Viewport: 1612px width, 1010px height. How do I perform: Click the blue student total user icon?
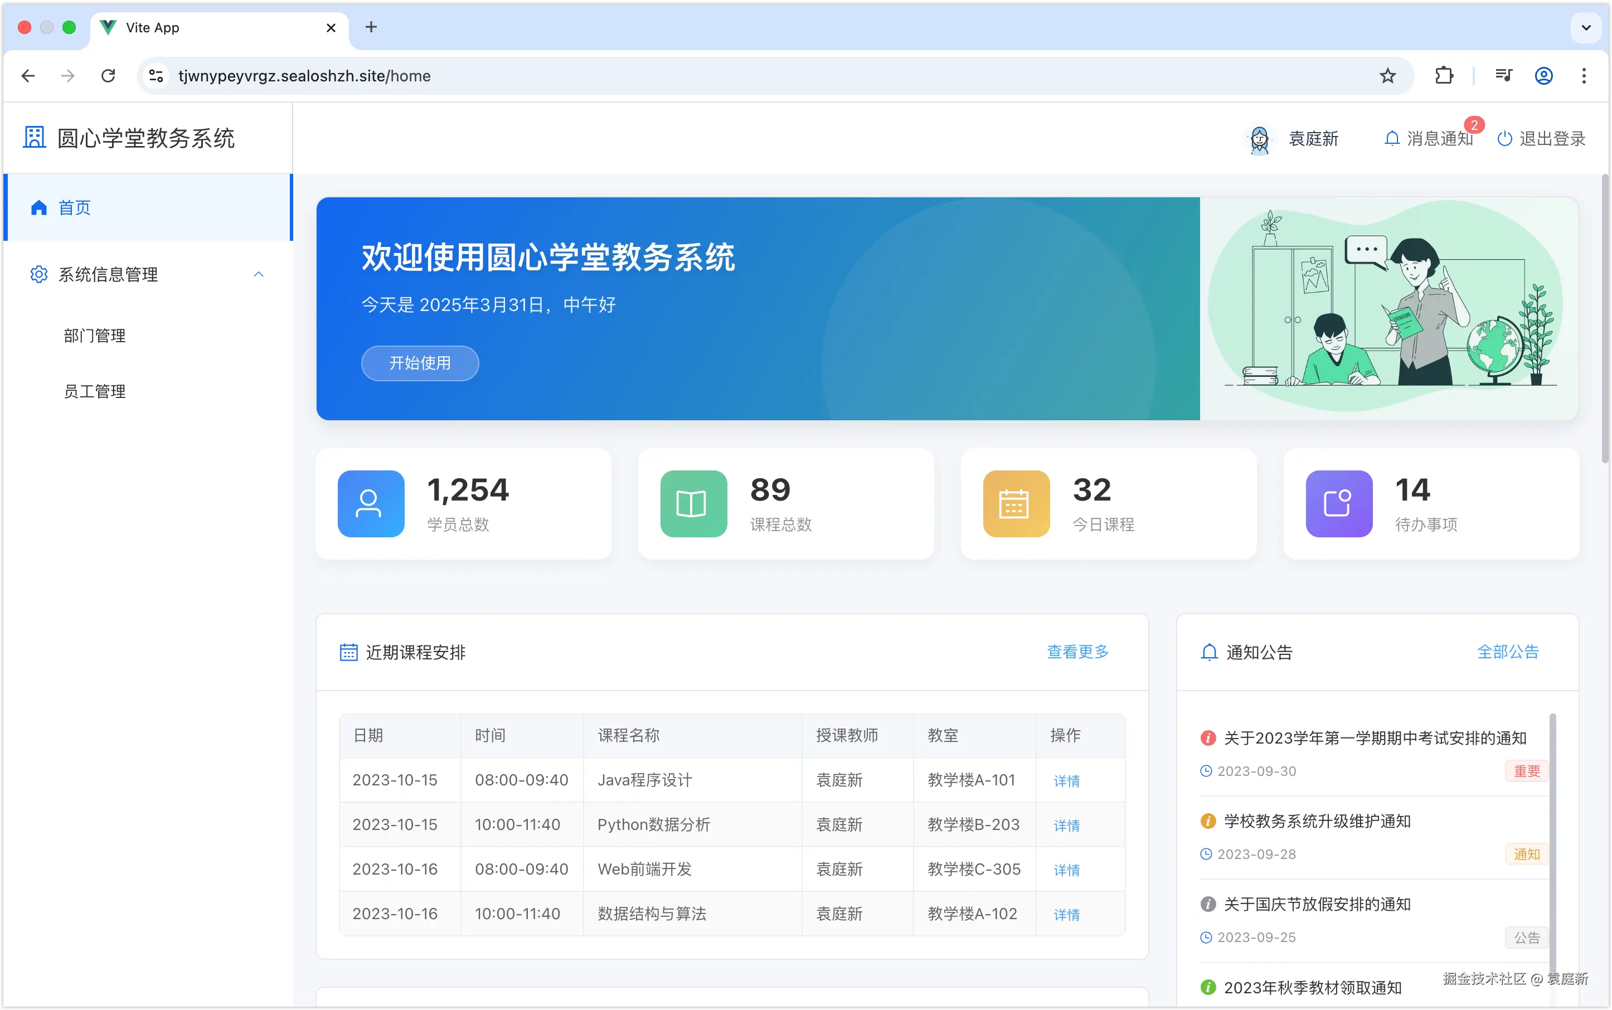point(371,504)
